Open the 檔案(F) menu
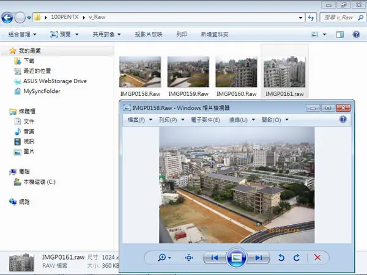This screenshot has width=367, height=275. pyautogui.click(x=140, y=120)
